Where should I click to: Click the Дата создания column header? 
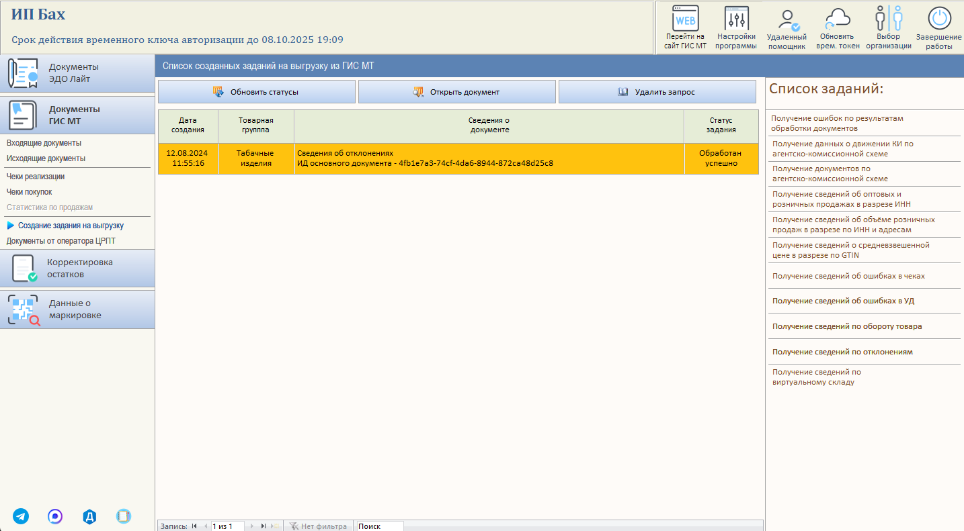point(188,126)
